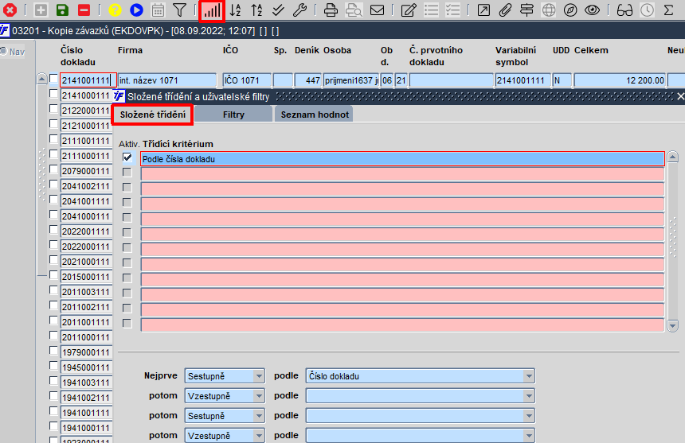The width and height of the screenshot is (685, 443).
Task: Switch to the Filtry tab
Action: pyautogui.click(x=233, y=115)
